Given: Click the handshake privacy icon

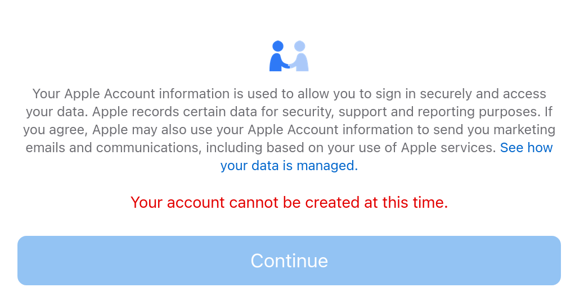Looking at the screenshot, I should [x=289, y=56].
